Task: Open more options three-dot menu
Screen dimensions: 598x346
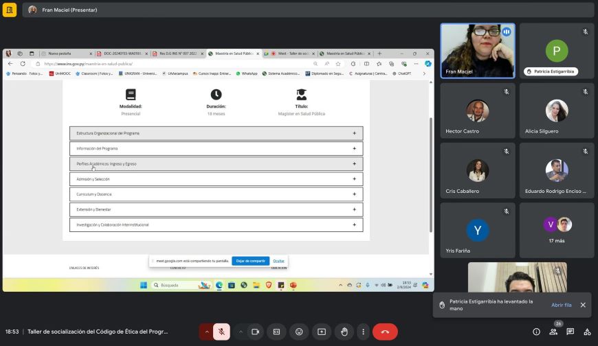Action: [363, 332]
